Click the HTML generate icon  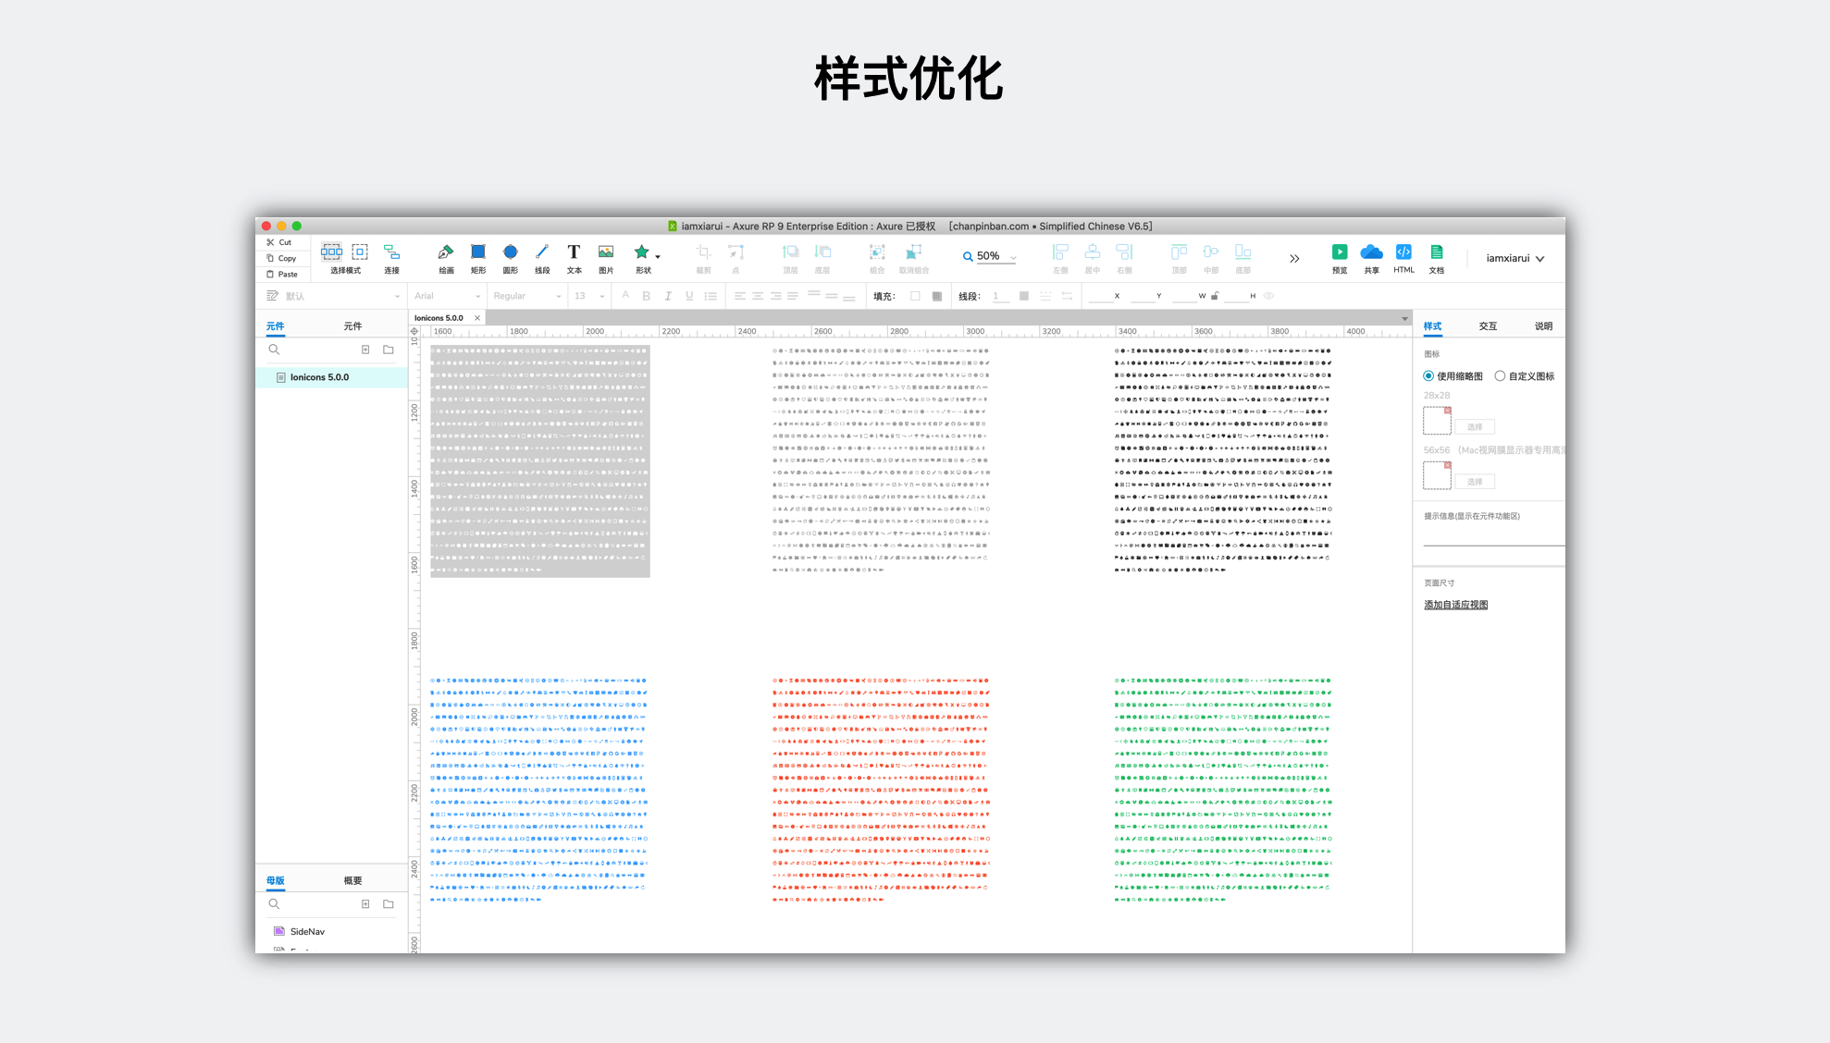[1403, 252]
